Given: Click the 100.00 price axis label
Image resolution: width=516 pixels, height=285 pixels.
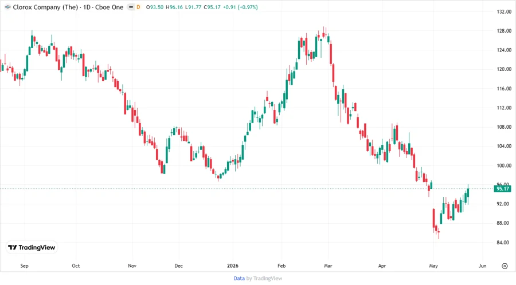Looking at the screenshot, I should 504,165.
